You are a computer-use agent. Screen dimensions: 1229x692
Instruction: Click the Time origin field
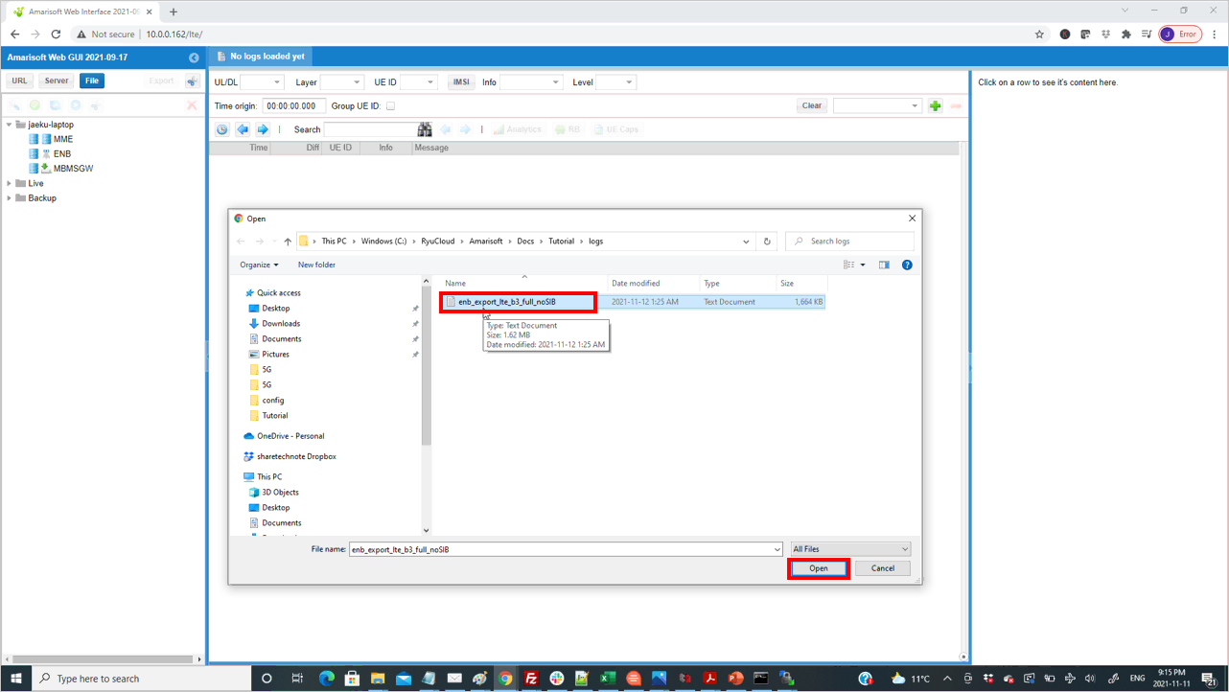294,106
